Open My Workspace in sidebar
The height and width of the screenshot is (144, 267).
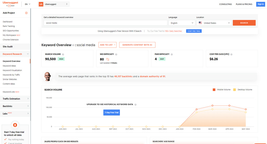coord(11,35)
